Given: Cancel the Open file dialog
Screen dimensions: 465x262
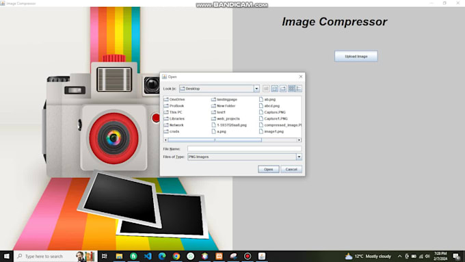Looking at the screenshot, I should [x=291, y=169].
